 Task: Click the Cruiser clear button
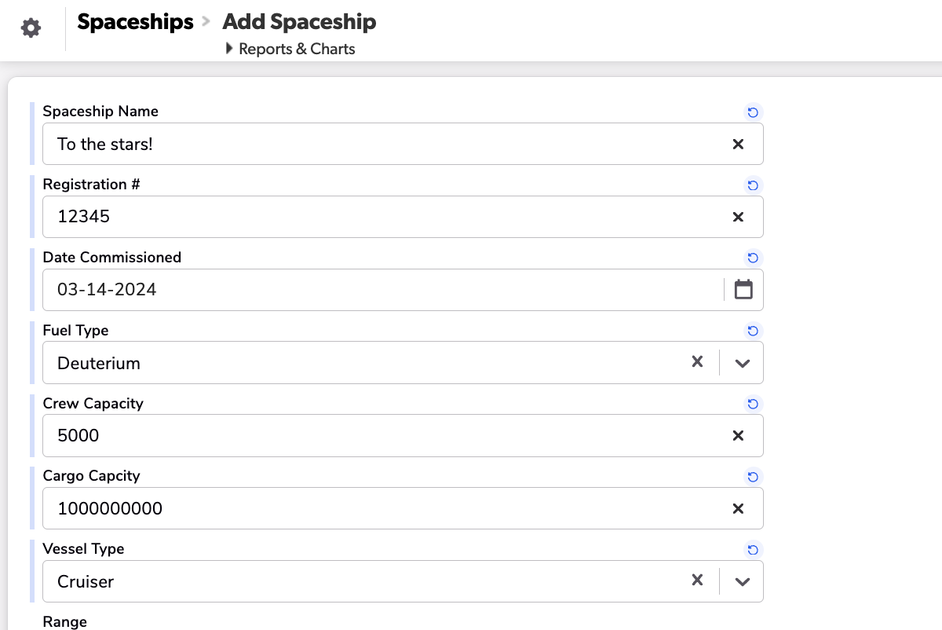[697, 581]
